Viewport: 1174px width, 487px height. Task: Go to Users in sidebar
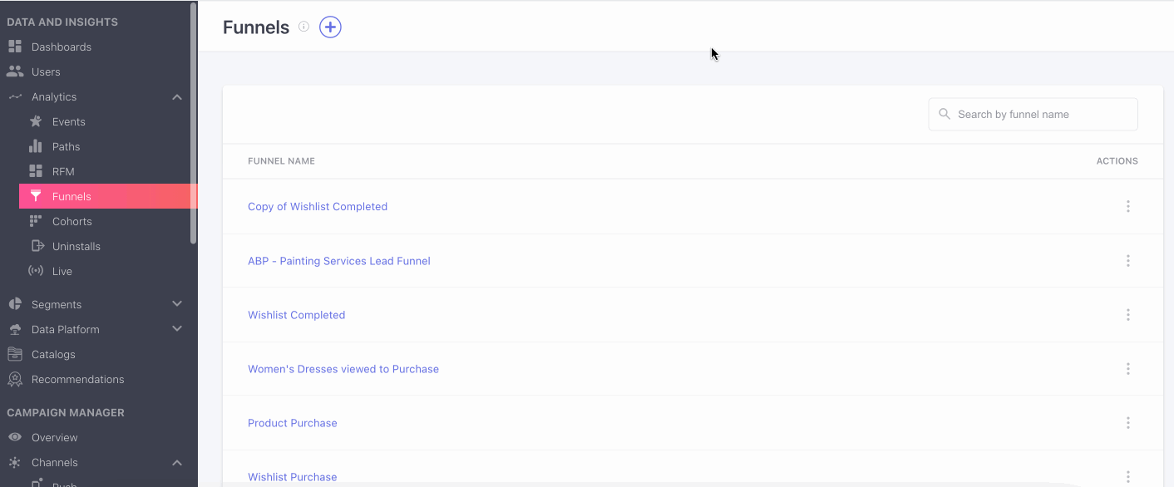click(x=46, y=71)
